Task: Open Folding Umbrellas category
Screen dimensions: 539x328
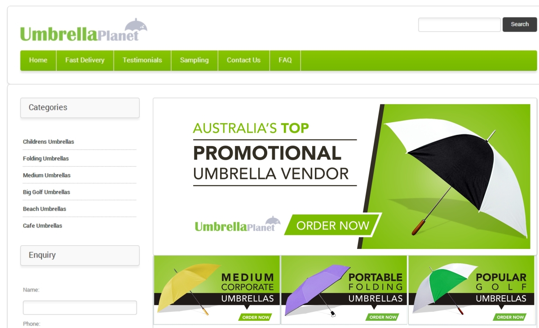Action: coord(46,159)
